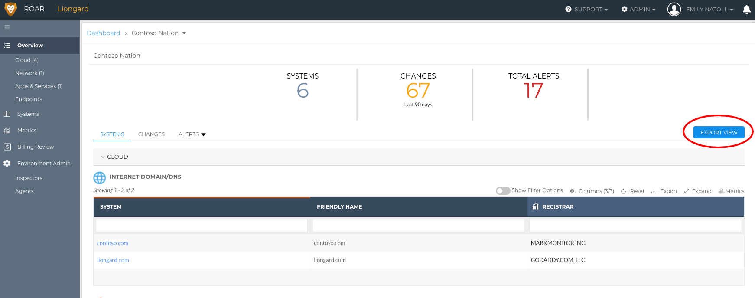Open Cloud (4) in sidebar
This screenshot has height=298, width=755.
(27, 60)
